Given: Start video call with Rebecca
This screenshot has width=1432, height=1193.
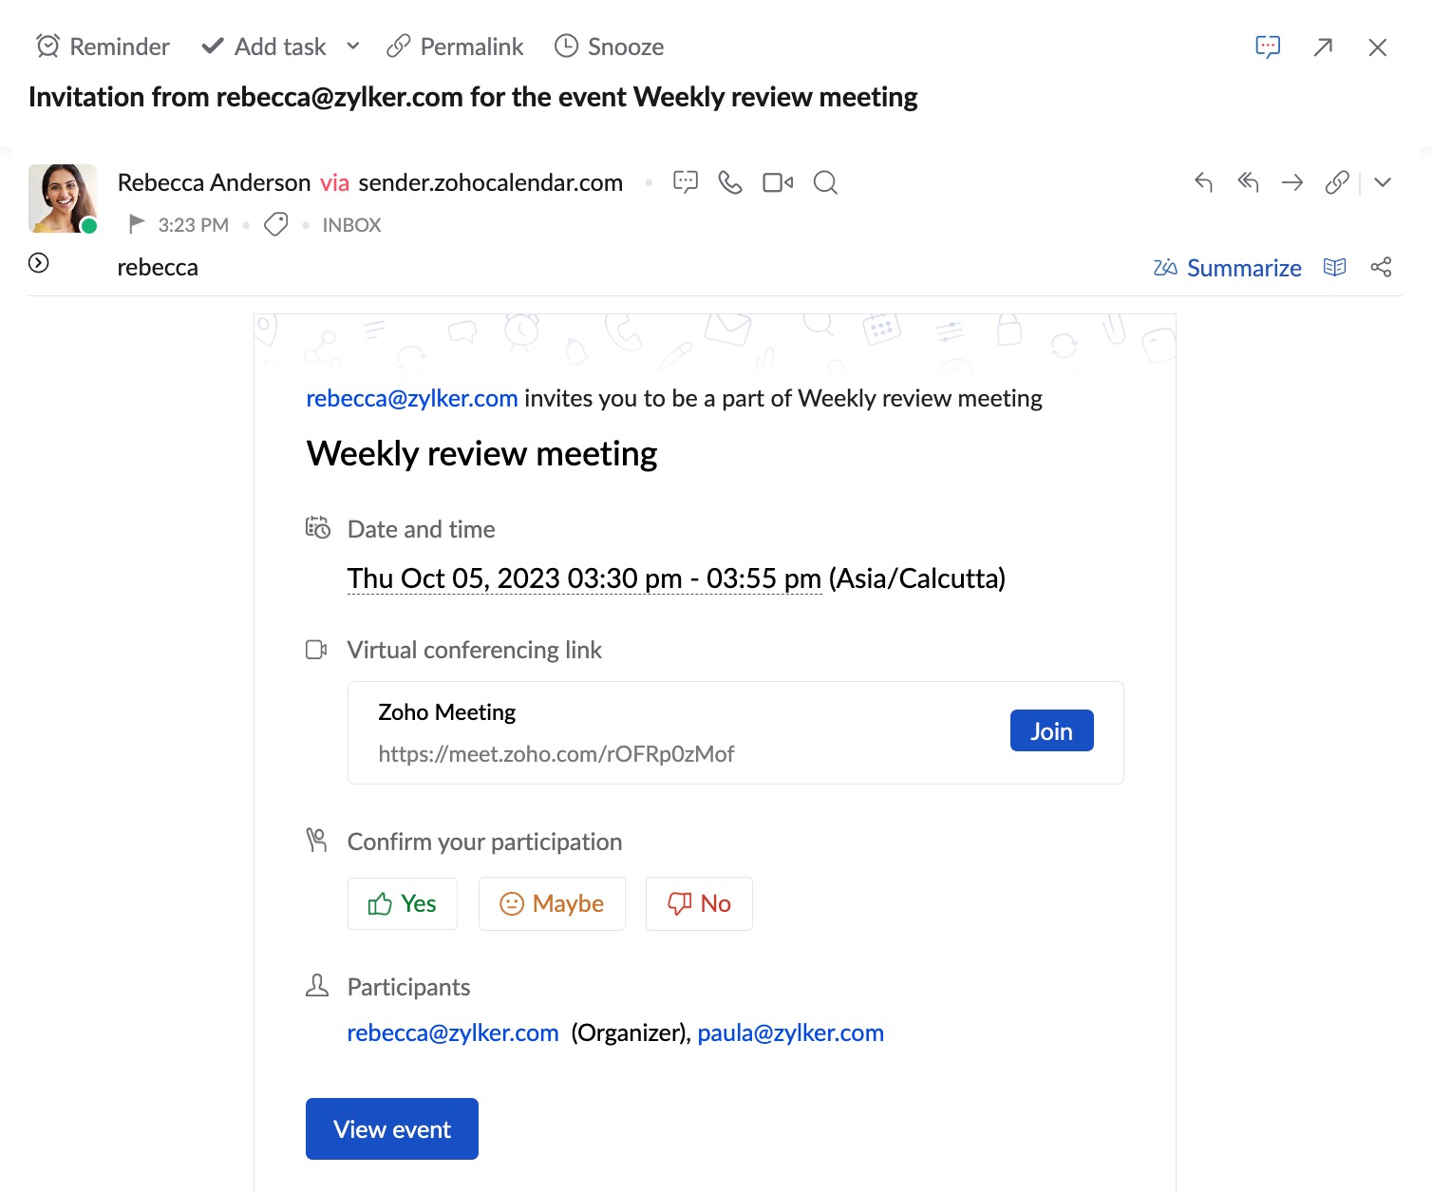Looking at the screenshot, I should pyautogui.click(x=778, y=182).
